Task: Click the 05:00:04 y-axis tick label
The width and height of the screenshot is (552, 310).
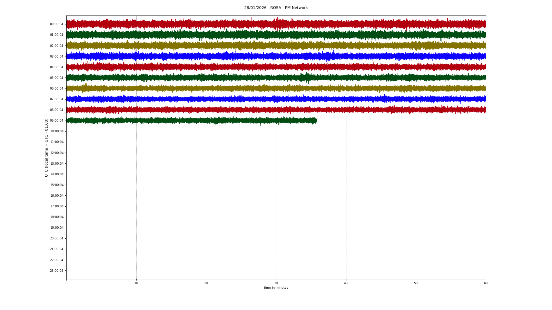Action: point(57,78)
